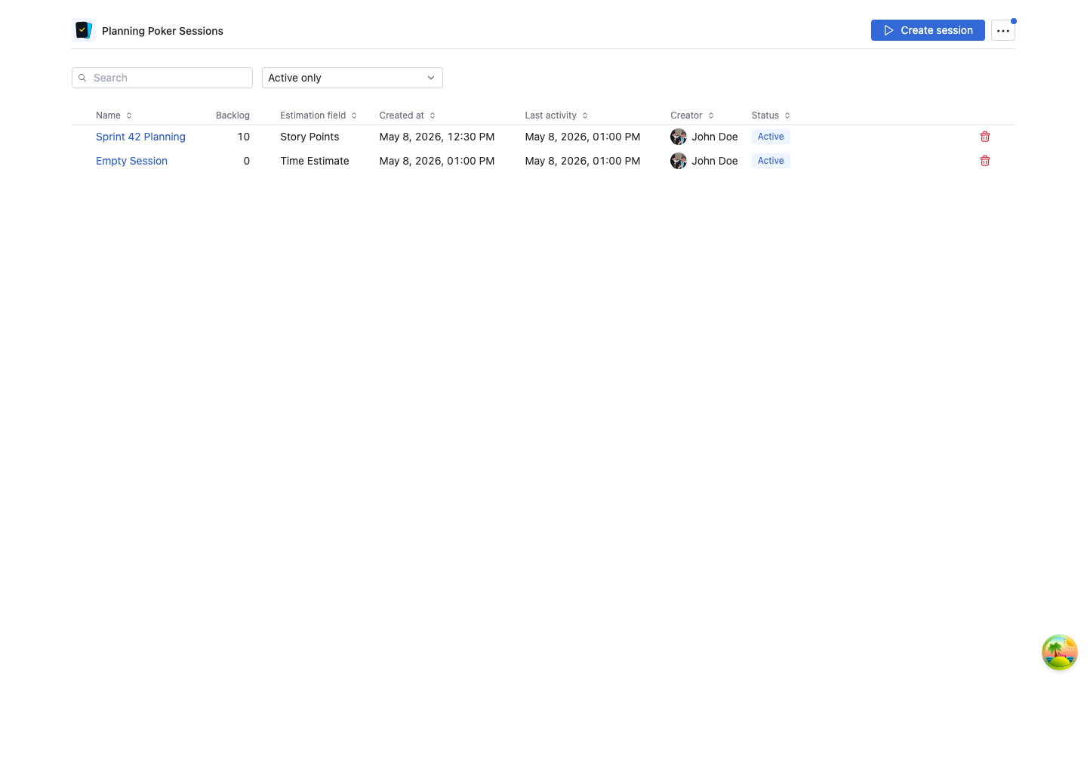Viewport: 1087px width, 773px height.
Task: Click Active status badge for Sprint 42 Planning
Action: 771,137
